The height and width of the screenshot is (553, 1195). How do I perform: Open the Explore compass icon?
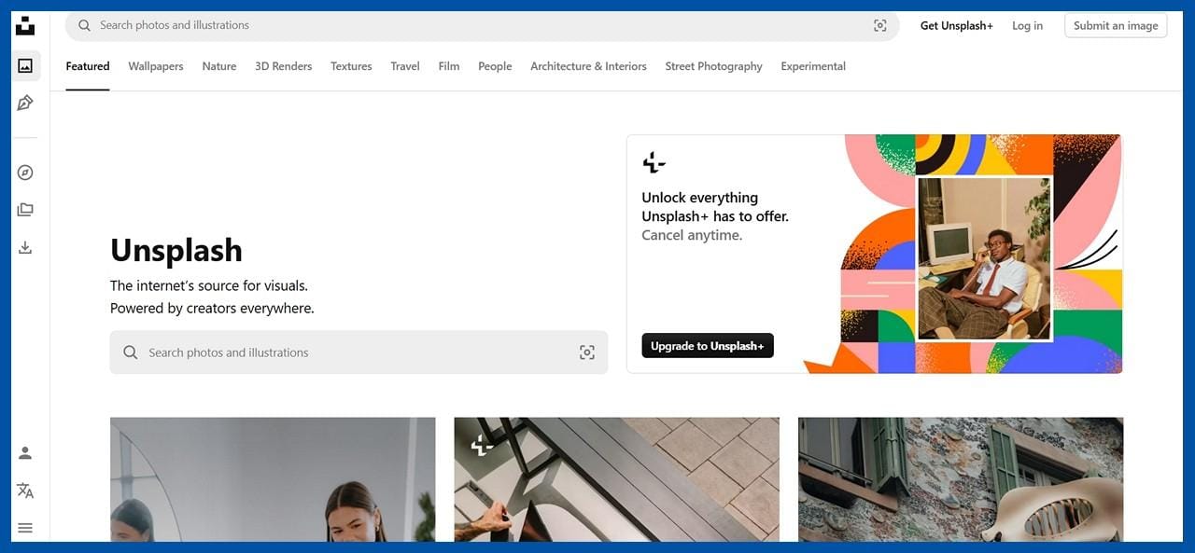[25, 173]
